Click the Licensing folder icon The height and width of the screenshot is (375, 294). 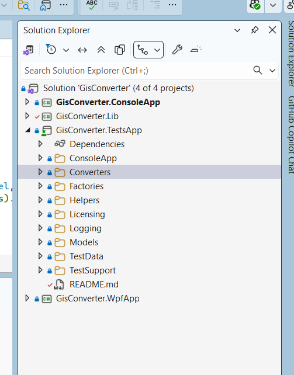(x=60, y=214)
